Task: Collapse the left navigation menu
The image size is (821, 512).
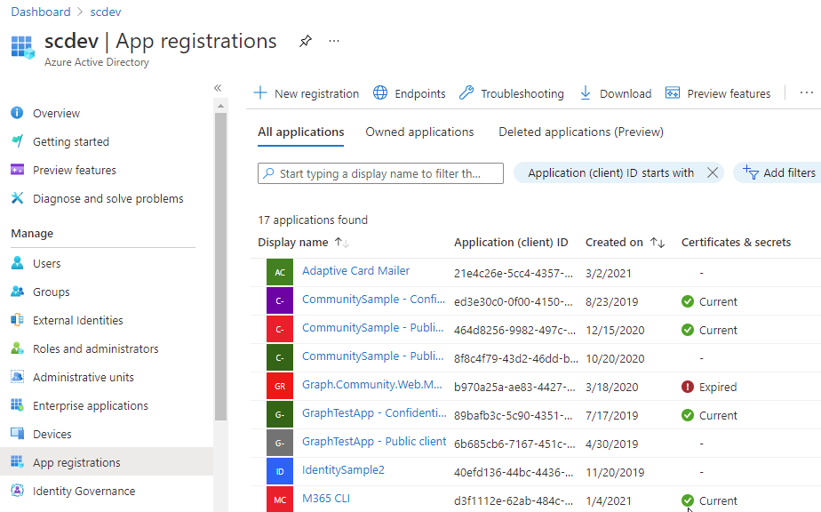Action: pos(218,88)
